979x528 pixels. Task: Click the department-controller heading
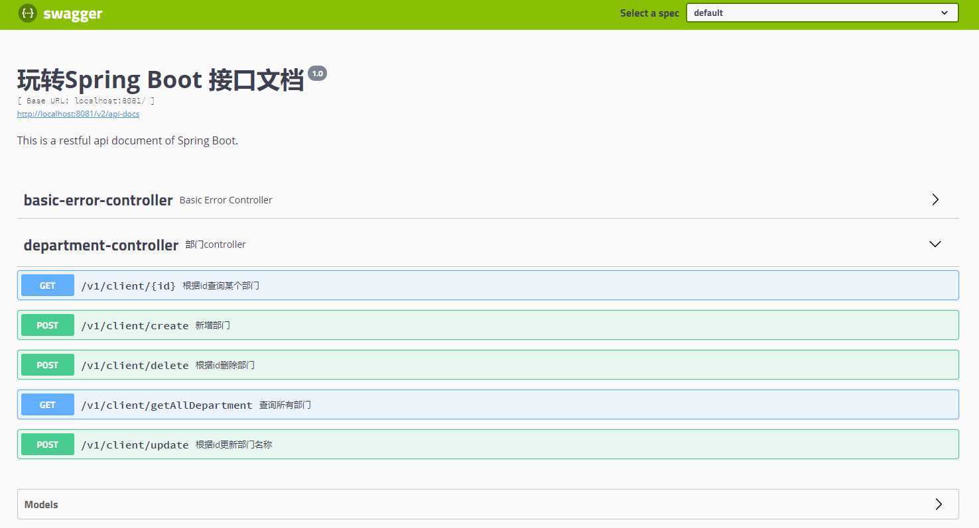101,245
